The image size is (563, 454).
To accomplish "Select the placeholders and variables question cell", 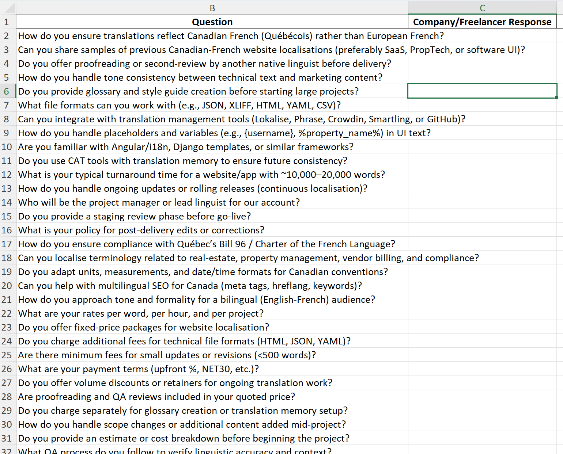I will click(x=212, y=133).
